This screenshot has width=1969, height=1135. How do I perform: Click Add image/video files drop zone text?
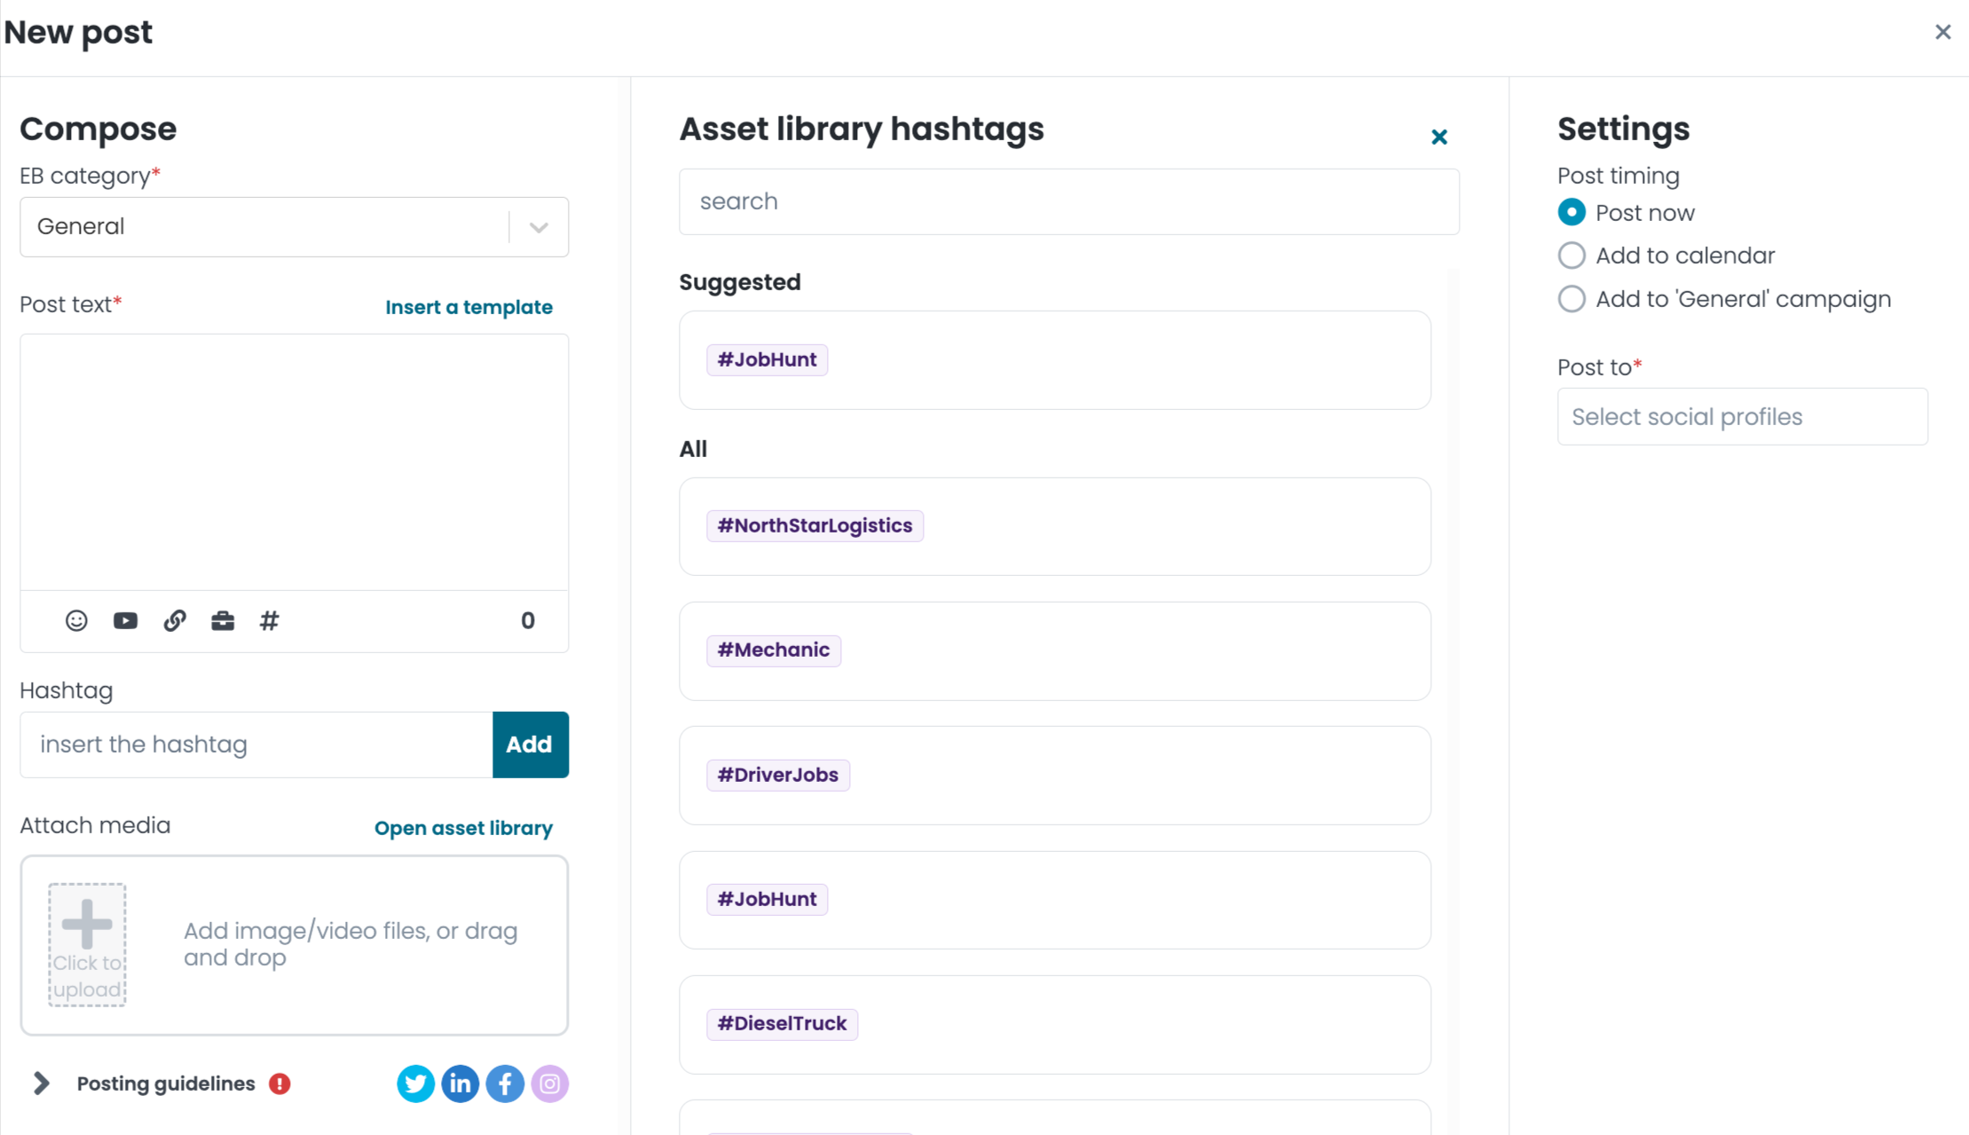point(350,944)
